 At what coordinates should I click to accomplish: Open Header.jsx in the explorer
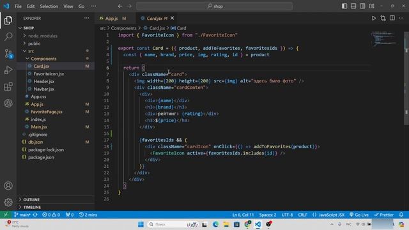(x=44, y=81)
